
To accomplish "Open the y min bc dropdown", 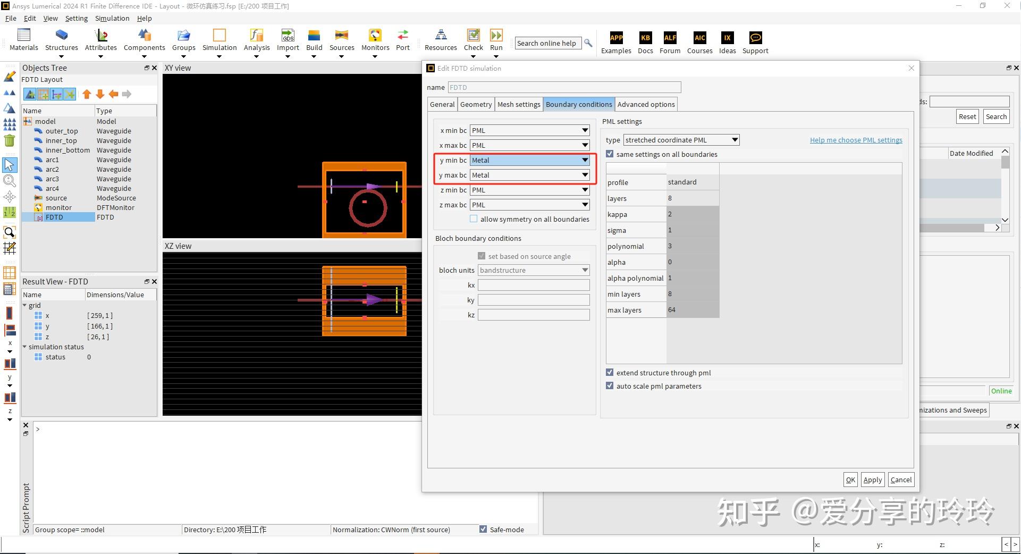I will coord(530,160).
